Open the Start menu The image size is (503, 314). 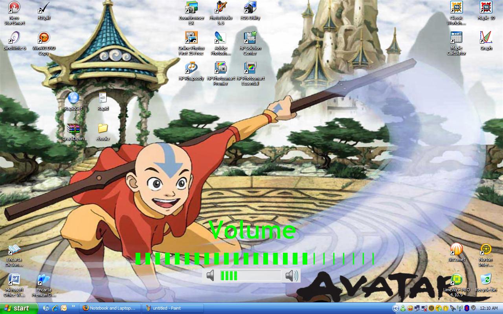pos(19,308)
